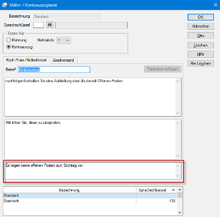
Task: Switch to the Emailversand tab
Action: [x=63, y=60]
